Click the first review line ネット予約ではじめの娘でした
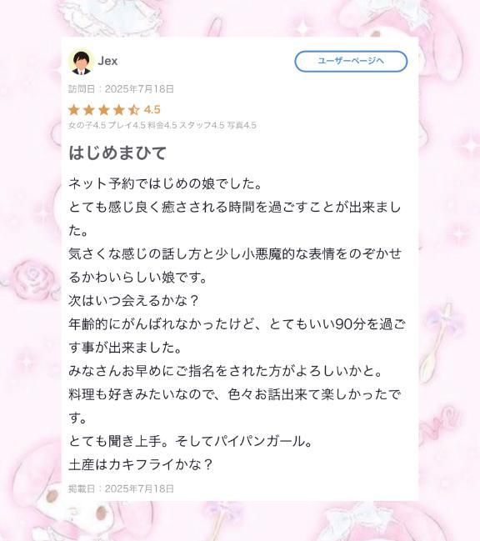The image size is (480, 541). coord(165,183)
